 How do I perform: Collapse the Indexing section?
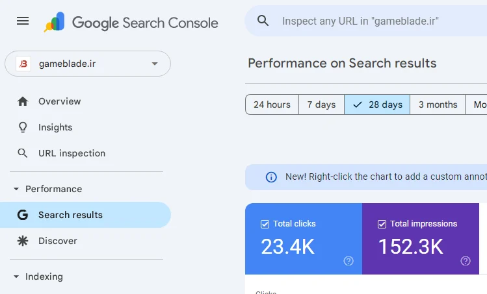[16, 277]
